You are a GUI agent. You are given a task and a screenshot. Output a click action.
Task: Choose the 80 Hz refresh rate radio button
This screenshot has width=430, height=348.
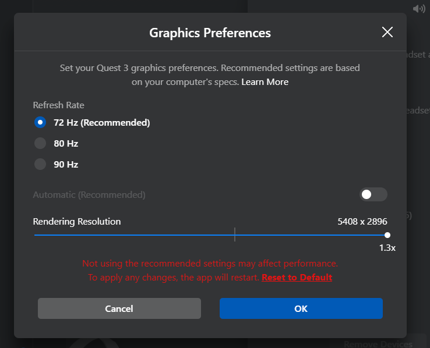(40, 143)
